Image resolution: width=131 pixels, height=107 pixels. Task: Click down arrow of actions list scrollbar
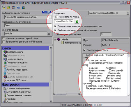point(51,102)
